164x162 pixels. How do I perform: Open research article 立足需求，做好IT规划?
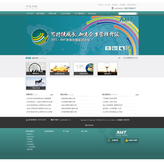point(110,102)
